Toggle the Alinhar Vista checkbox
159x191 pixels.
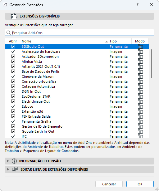pyautogui.click(x=13, y=61)
